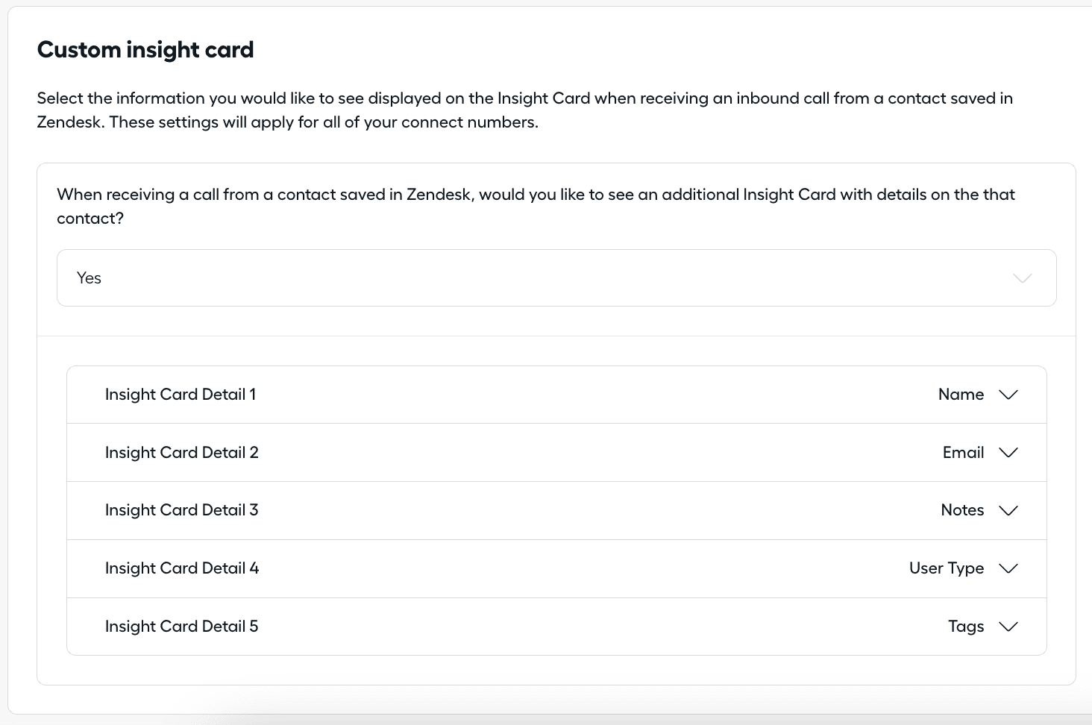Image resolution: width=1092 pixels, height=725 pixels.
Task: Select the User Type value in Detail 4
Action: coord(946,568)
